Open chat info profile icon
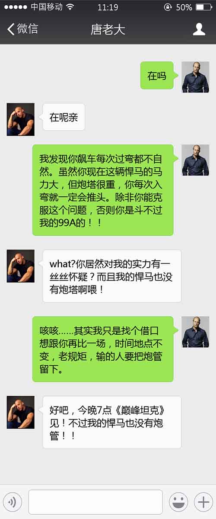The image size is (216, 519). [x=199, y=29]
